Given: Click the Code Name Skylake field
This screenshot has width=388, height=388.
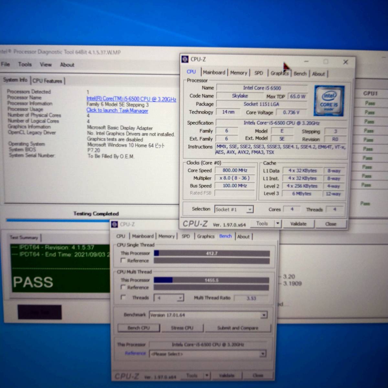Looking at the screenshot, I should pos(240,96).
